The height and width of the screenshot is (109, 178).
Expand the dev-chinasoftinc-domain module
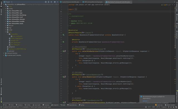pos(6,19)
